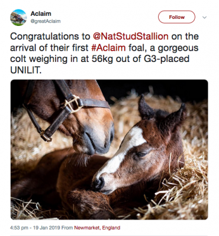The height and width of the screenshot is (236, 219).
Task: Visit the @greatAclaim handle
Action: [46, 21]
